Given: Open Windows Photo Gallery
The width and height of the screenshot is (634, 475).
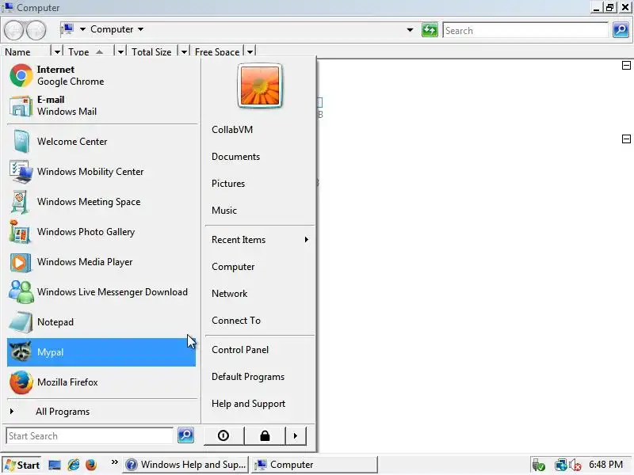Looking at the screenshot, I should tap(101, 232).
